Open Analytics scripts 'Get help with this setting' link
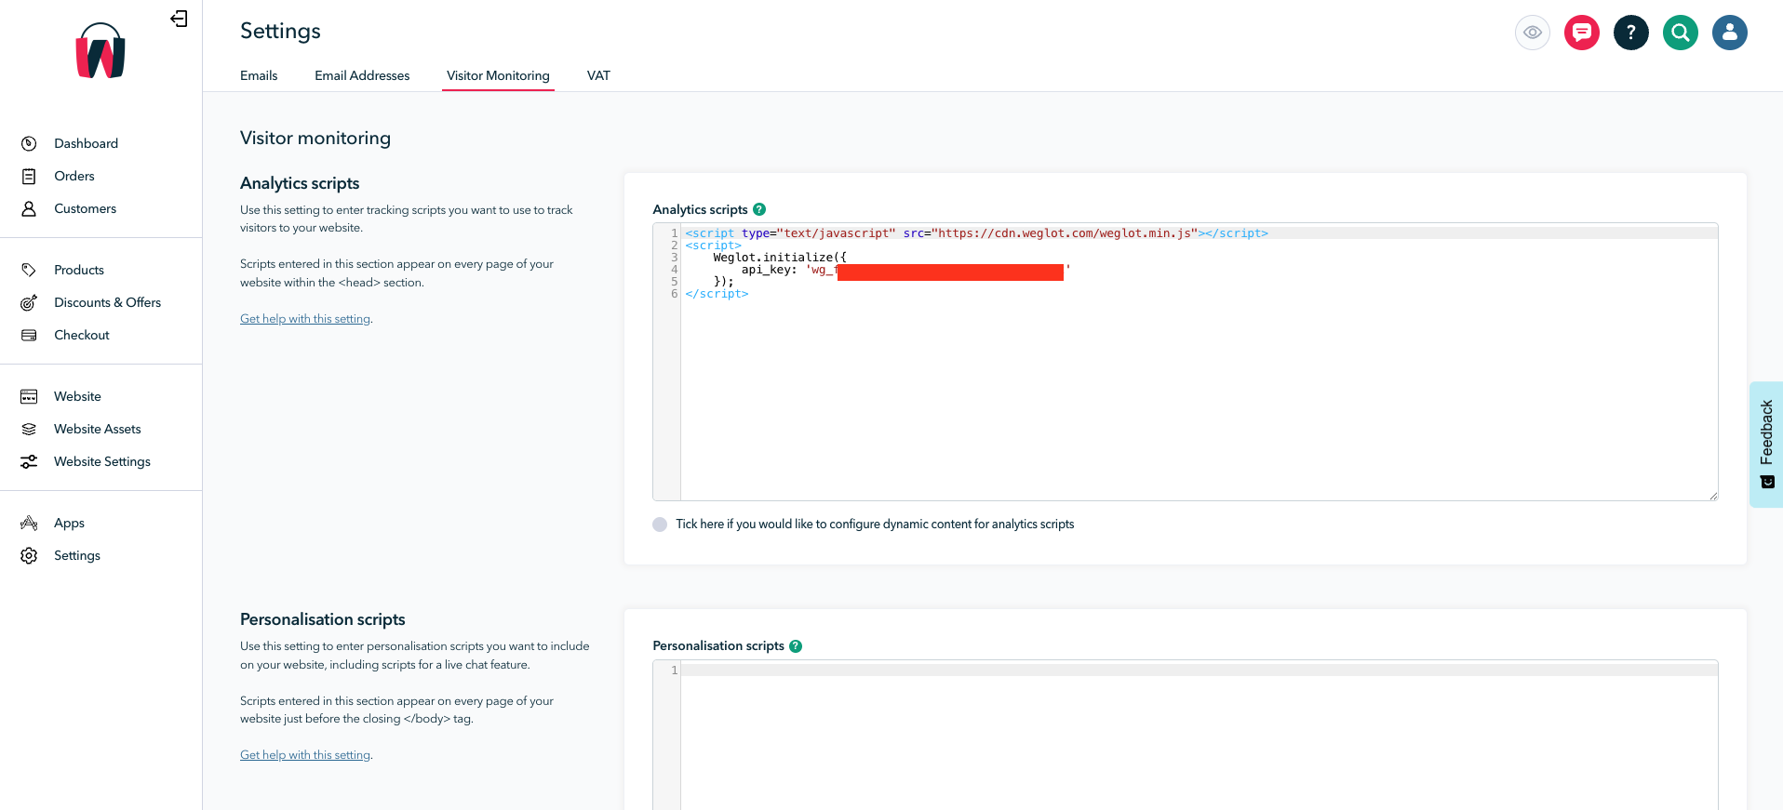The width and height of the screenshot is (1783, 810). [x=305, y=319]
